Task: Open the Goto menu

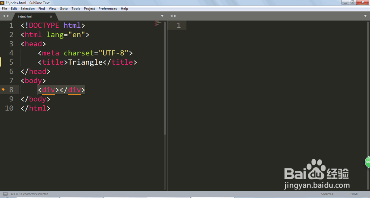Action: tap(64, 8)
